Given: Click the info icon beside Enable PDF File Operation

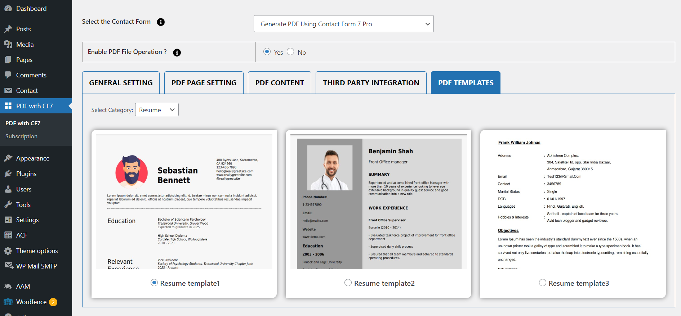Looking at the screenshot, I should coord(177,53).
